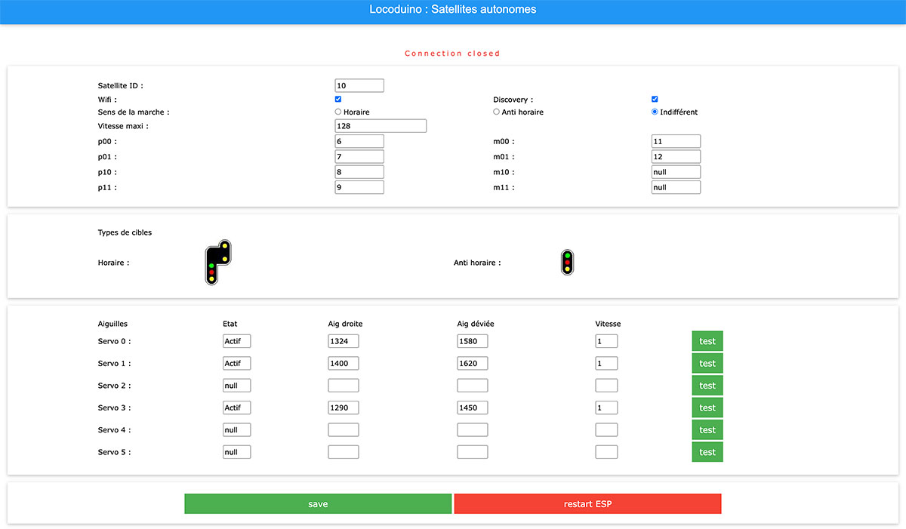Run the test button for Servo 3
Image resolution: width=906 pixels, height=529 pixels.
(707, 408)
